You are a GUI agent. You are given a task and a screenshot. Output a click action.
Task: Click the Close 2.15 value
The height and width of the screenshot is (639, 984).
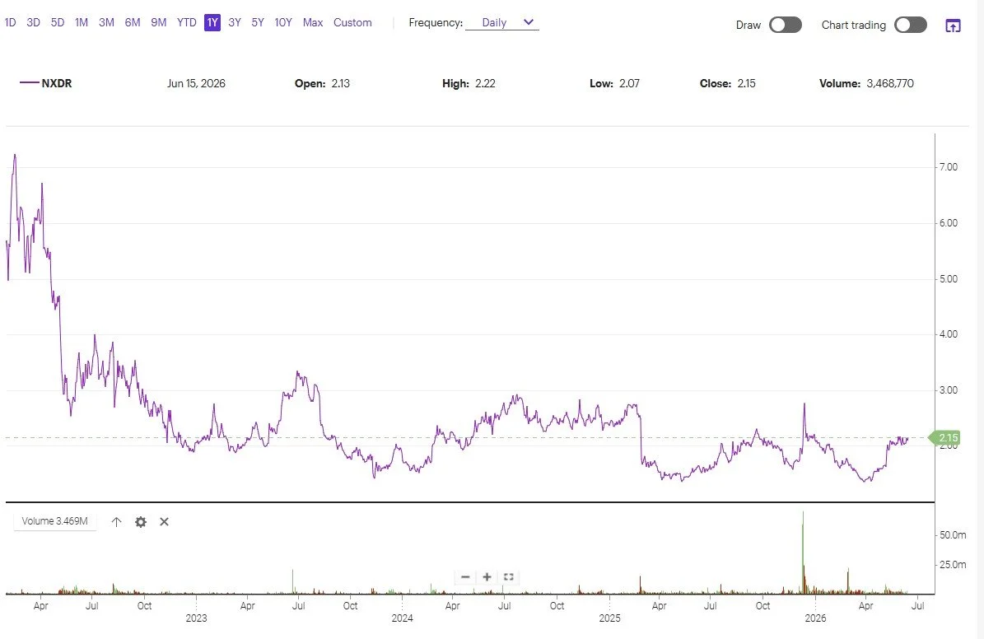[x=728, y=83]
